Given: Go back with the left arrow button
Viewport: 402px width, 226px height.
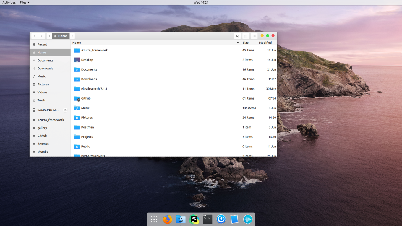Looking at the screenshot, I should tap(35, 36).
